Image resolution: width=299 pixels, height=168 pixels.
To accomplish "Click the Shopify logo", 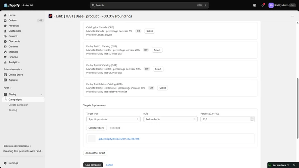I will [12, 5].
